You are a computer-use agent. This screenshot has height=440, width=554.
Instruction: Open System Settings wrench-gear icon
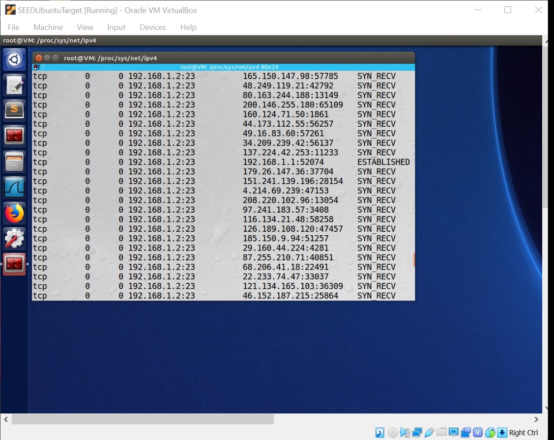pyautogui.click(x=14, y=239)
